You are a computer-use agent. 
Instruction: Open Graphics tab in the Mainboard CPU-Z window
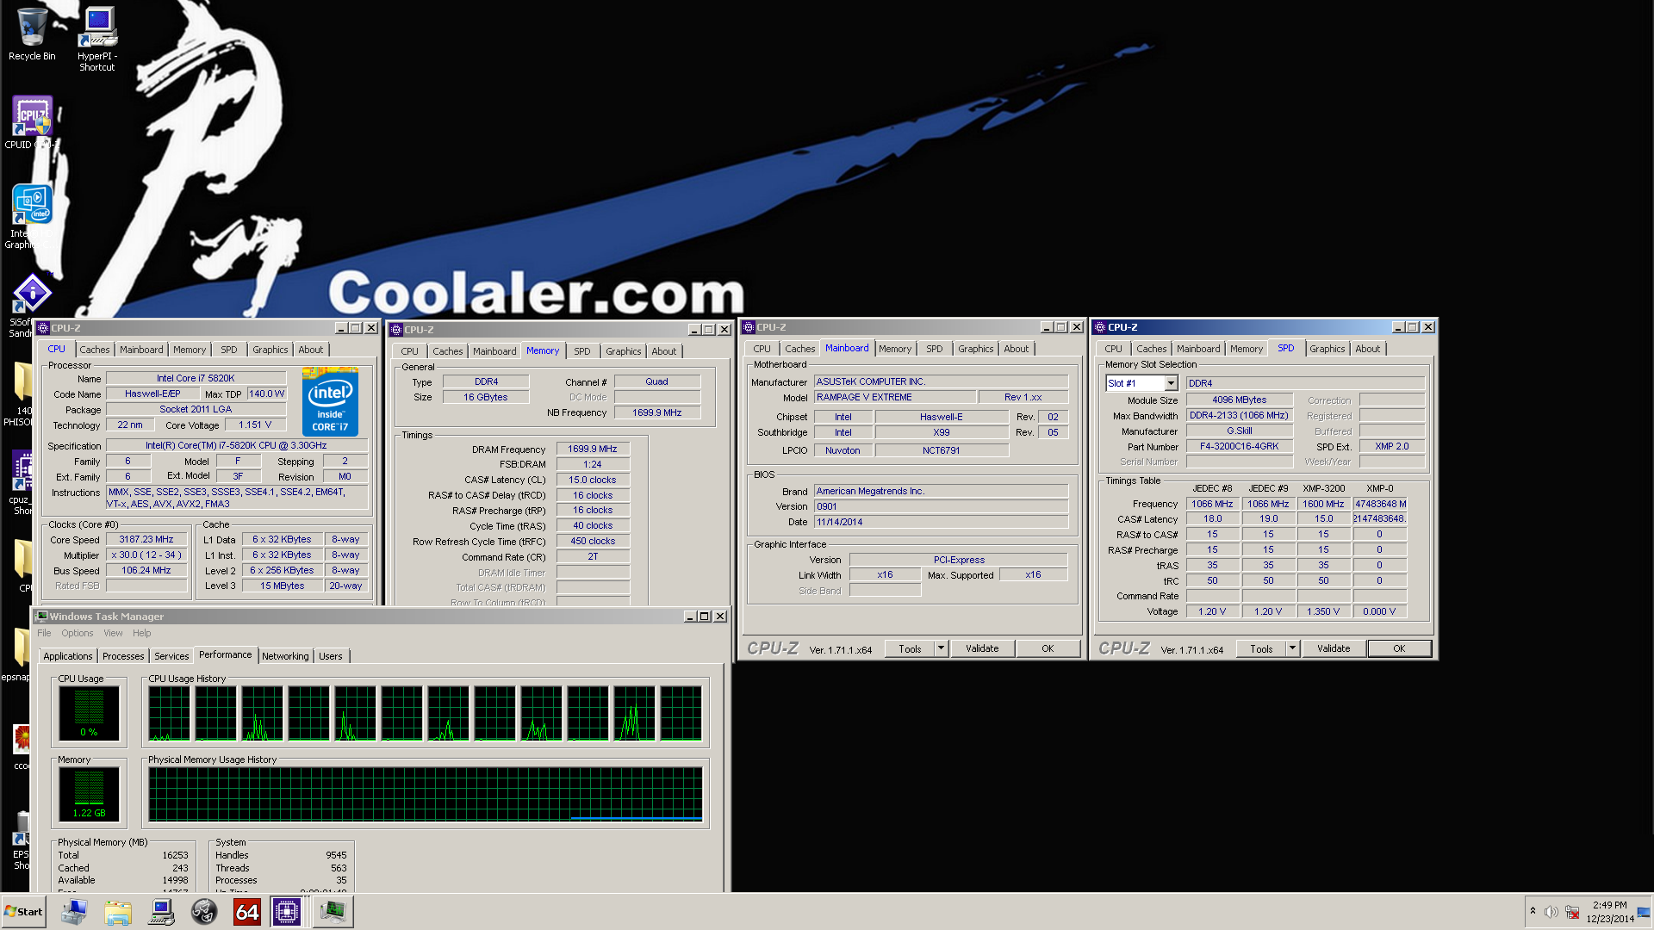tap(975, 349)
